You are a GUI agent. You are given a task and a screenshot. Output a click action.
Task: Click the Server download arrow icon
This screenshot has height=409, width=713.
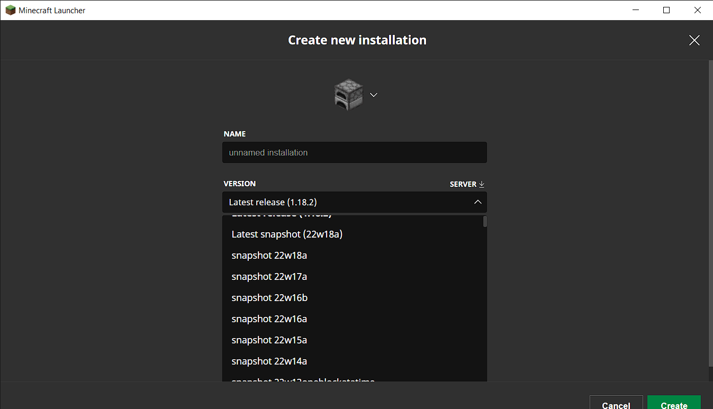(x=482, y=184)
